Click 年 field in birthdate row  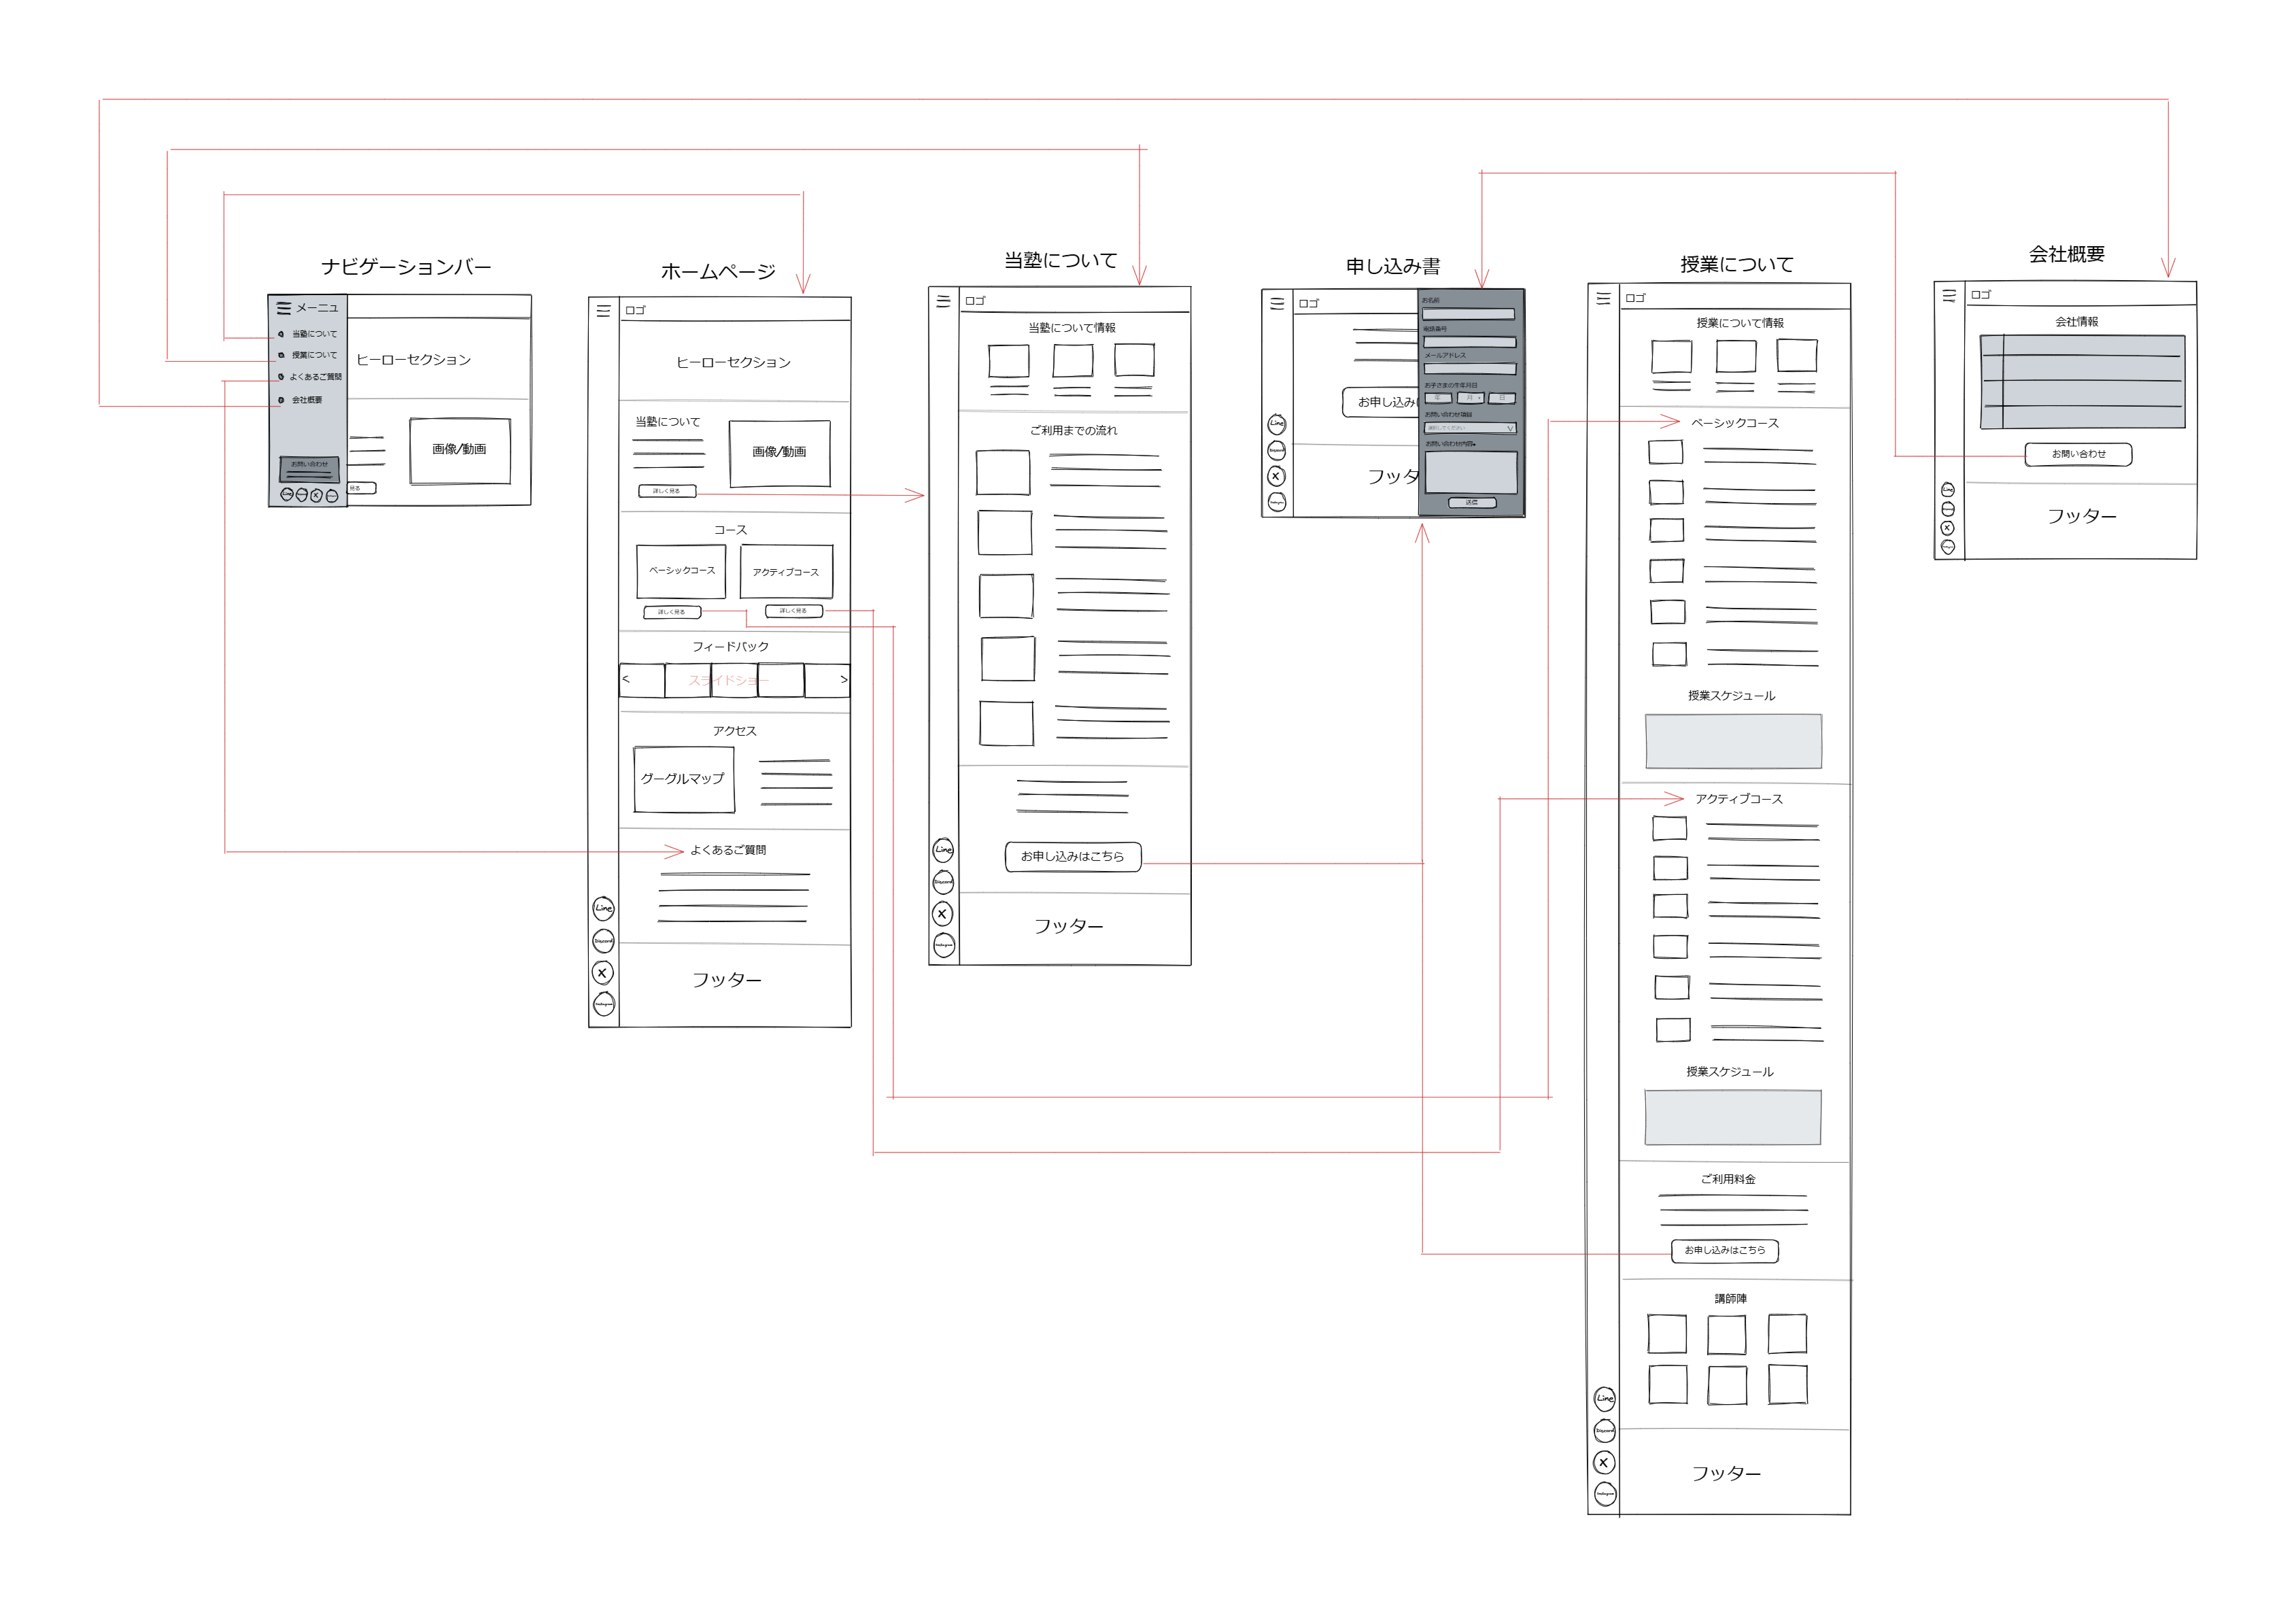(x=1438, y=398)
